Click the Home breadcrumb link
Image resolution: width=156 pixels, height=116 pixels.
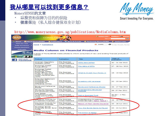(x=36, y=45)
